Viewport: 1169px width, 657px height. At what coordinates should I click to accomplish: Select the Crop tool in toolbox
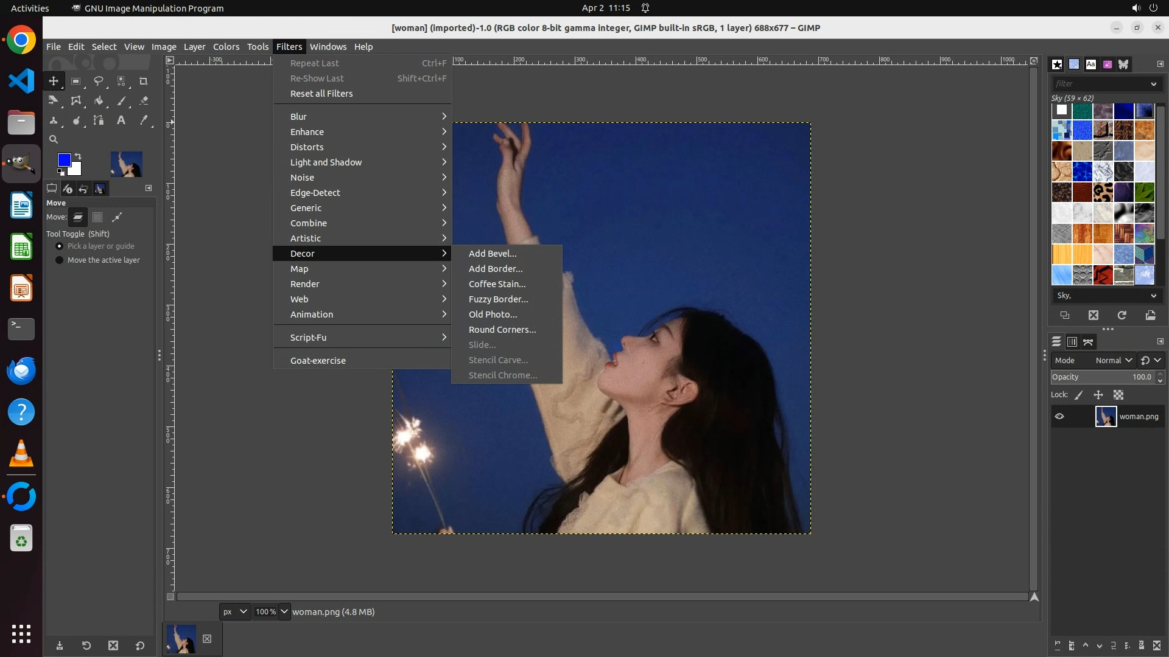coord(144,81)
